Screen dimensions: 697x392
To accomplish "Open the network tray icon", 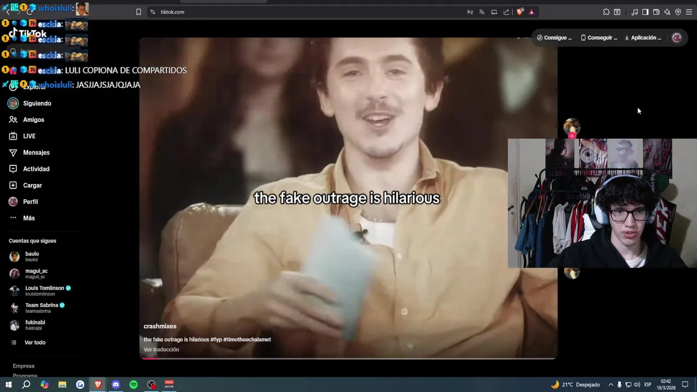I will (x=628, y=384).
